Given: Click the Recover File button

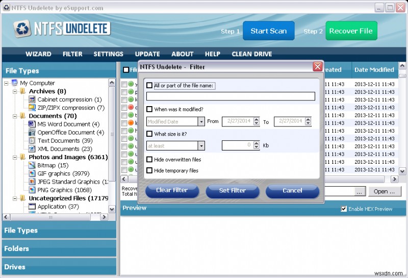Looking at the screenshot, I should pyautogui.click(x=351, y=31).
